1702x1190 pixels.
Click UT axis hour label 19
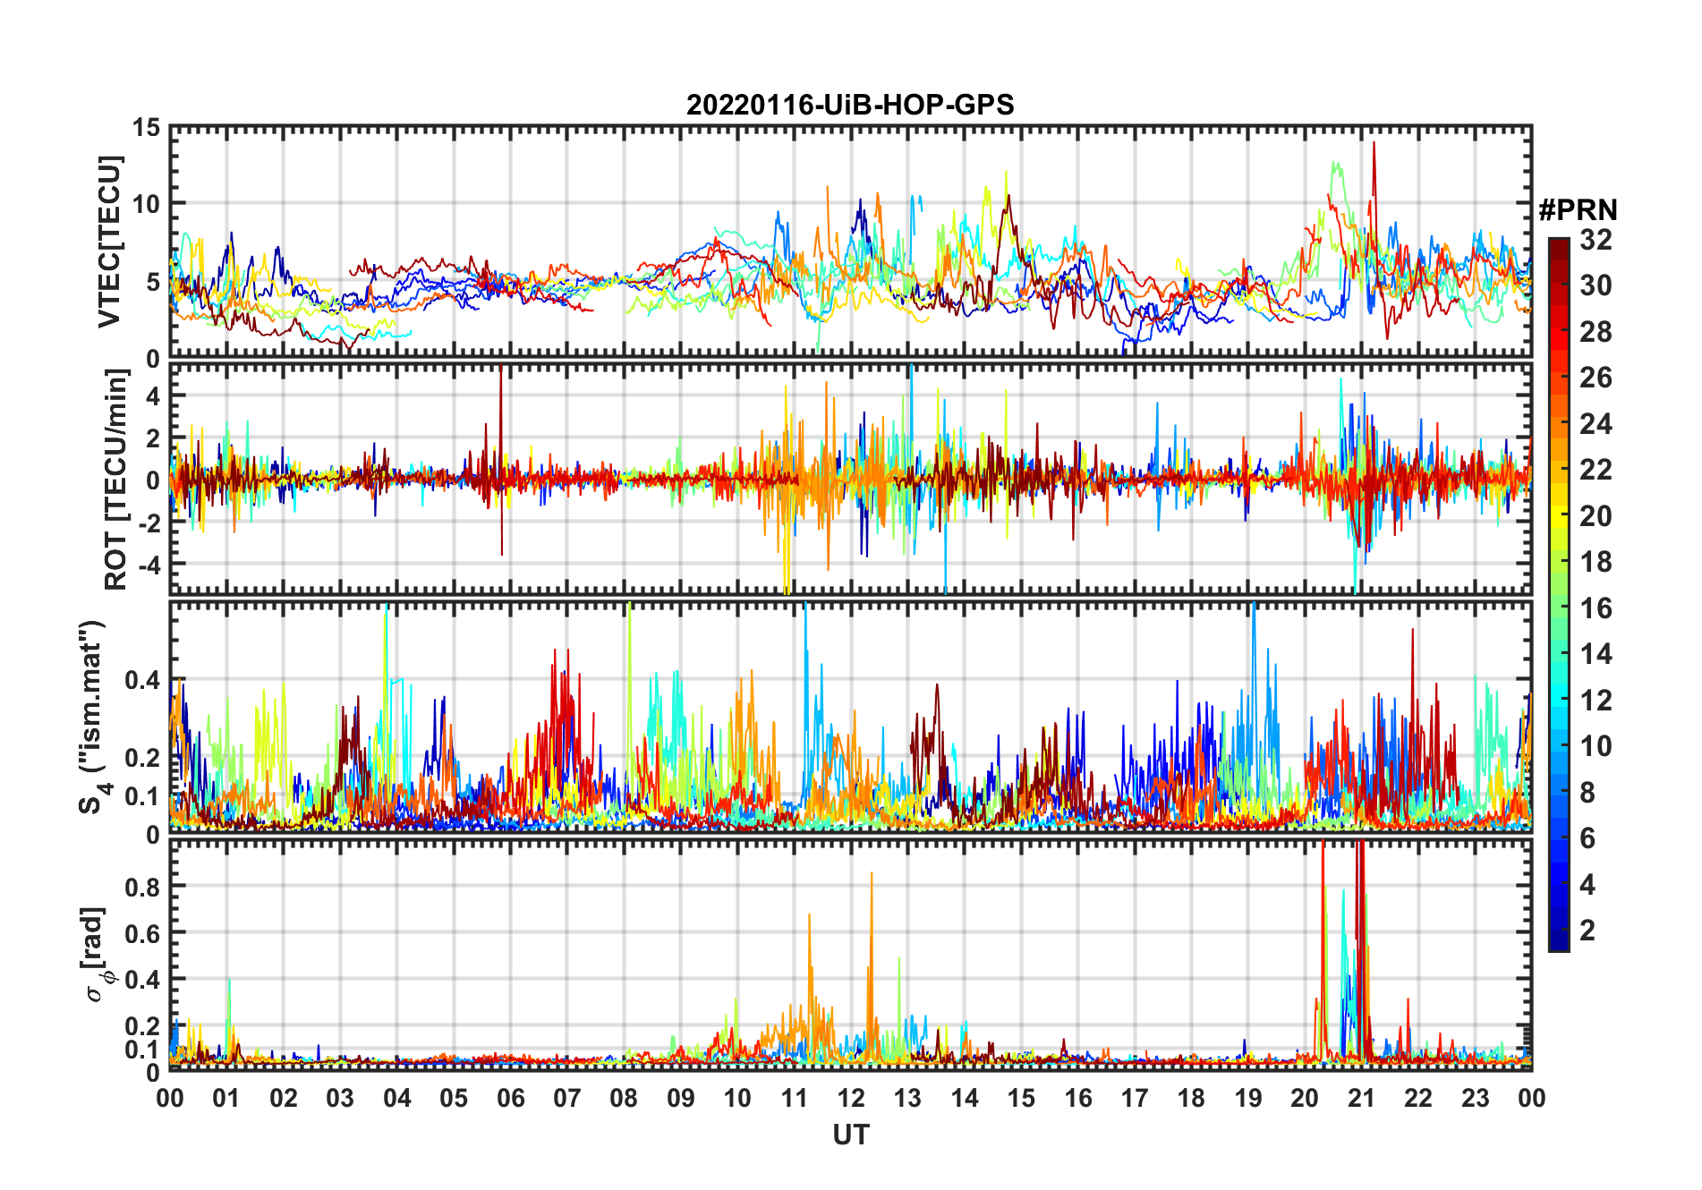(1248, 1098)
